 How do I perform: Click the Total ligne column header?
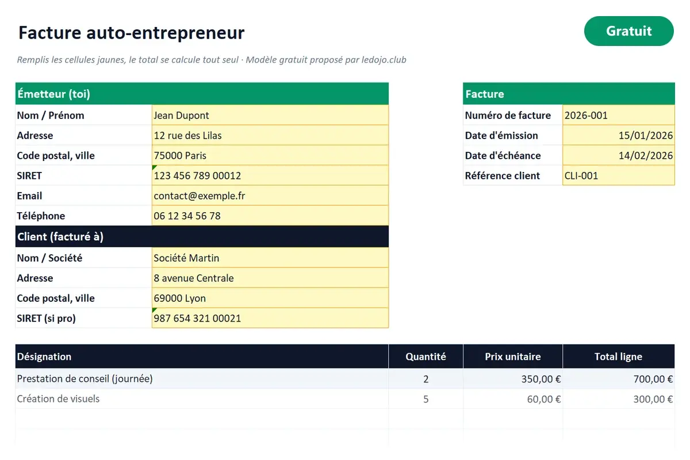[x=619, y=356]
